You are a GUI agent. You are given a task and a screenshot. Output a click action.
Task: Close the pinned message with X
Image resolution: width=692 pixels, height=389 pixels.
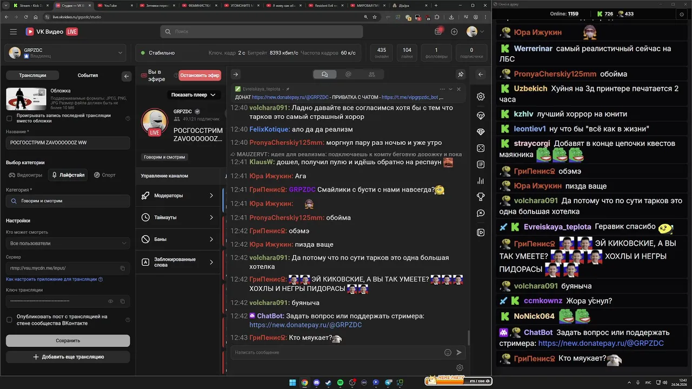pos(459,89)
